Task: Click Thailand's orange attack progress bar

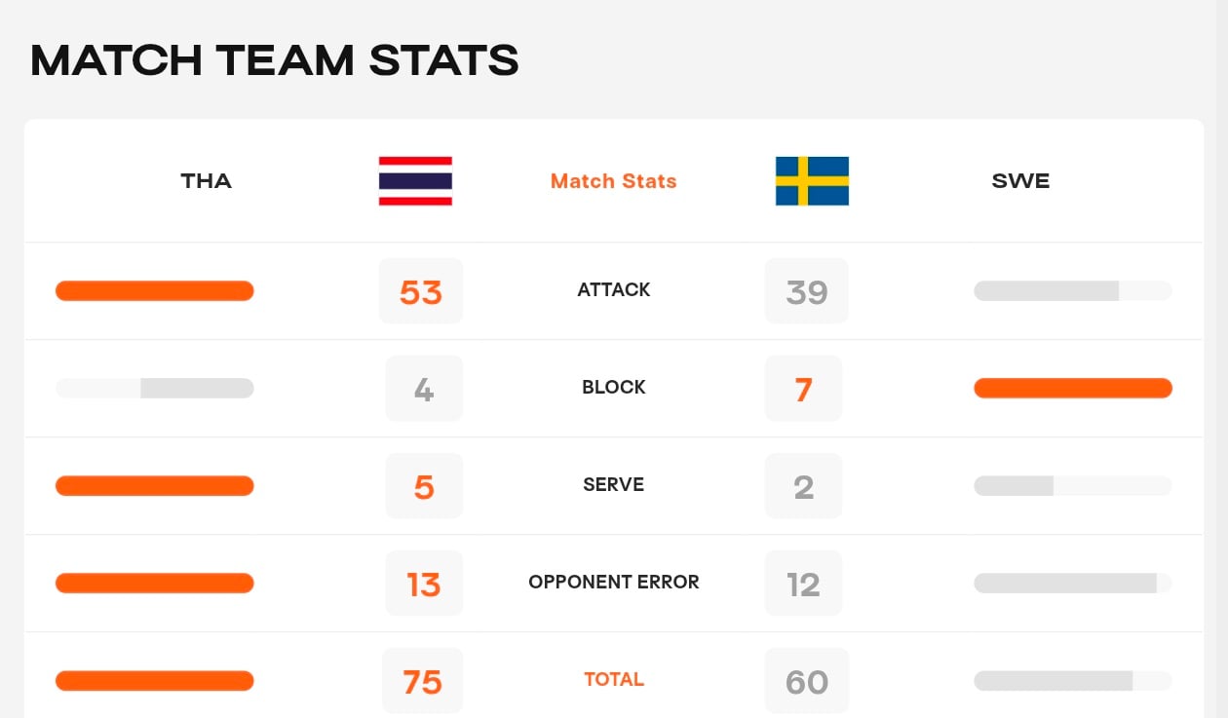Action: 154,290
